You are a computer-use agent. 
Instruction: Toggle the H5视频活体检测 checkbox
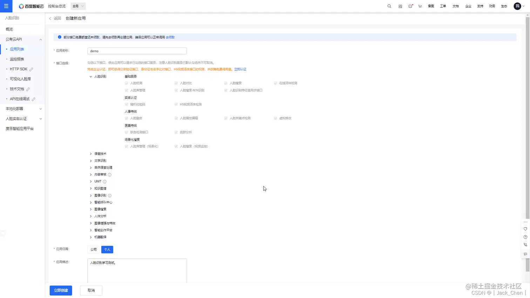(176, 104)
